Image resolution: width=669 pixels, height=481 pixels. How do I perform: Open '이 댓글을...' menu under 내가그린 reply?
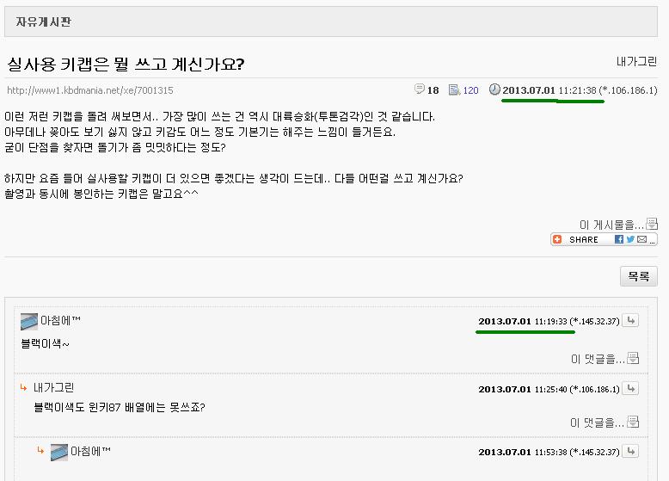pyautogui.click(x=605, y=422)
